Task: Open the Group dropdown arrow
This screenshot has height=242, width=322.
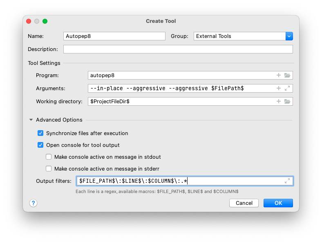Action: tap(289, 36)
